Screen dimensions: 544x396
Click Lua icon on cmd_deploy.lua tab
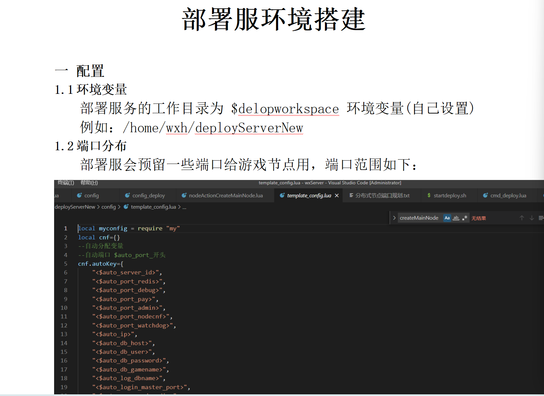tap(486, 195)
